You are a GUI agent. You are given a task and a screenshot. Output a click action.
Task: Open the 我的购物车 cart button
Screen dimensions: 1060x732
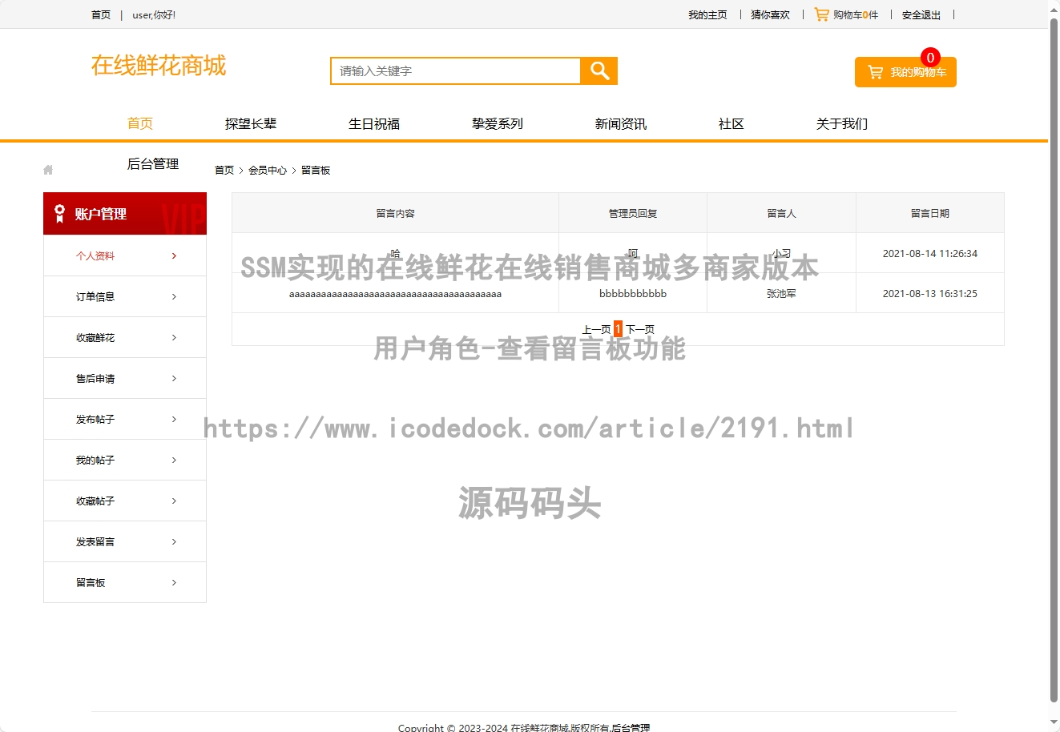pyautogui.click(x=905, y=72)
